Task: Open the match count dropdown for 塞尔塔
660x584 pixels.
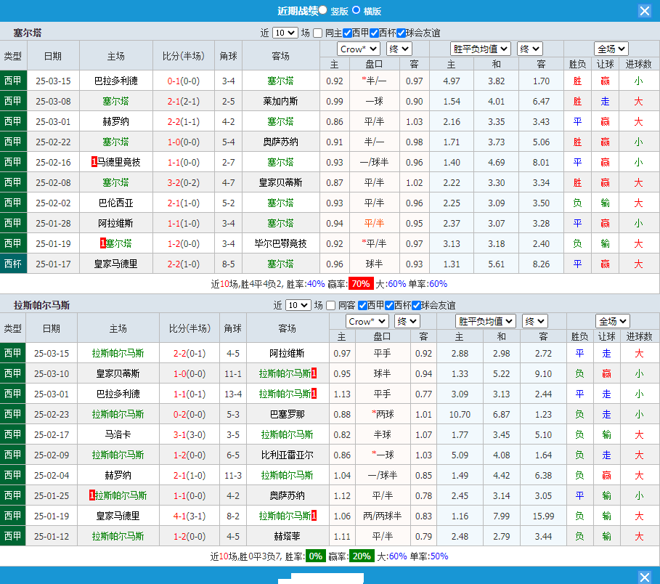Action: tap(285, 33)
